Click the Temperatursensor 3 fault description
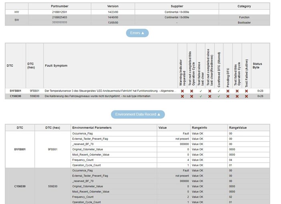The image size is (281, 204). 110,91
